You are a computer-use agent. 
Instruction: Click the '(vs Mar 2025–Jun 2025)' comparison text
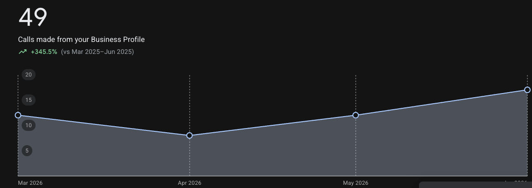click(x=97, y=52)
